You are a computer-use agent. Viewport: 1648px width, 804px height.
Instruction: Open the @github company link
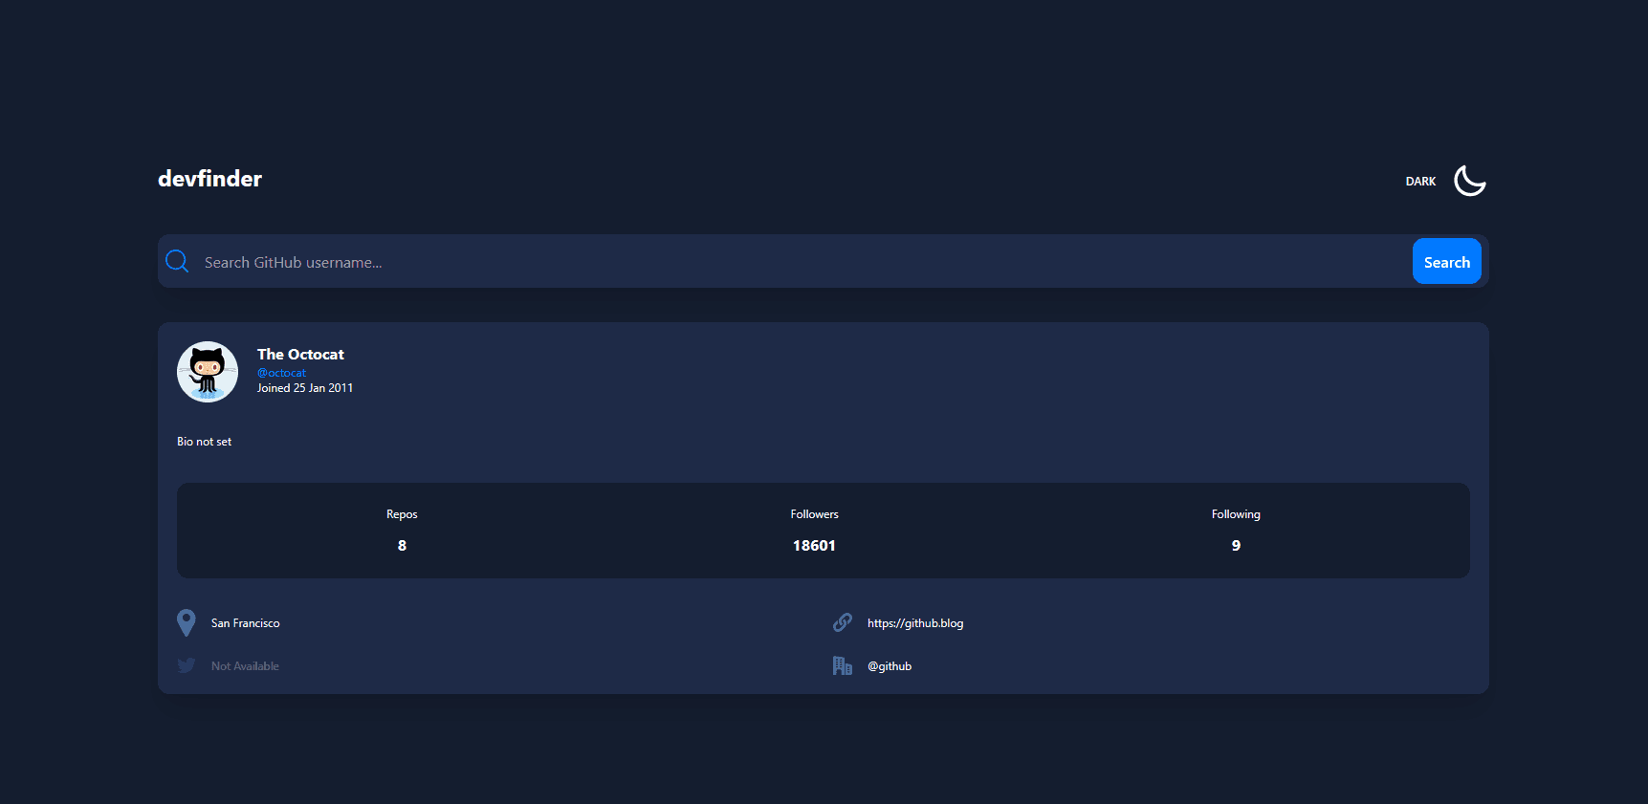(x=889, y=666)
